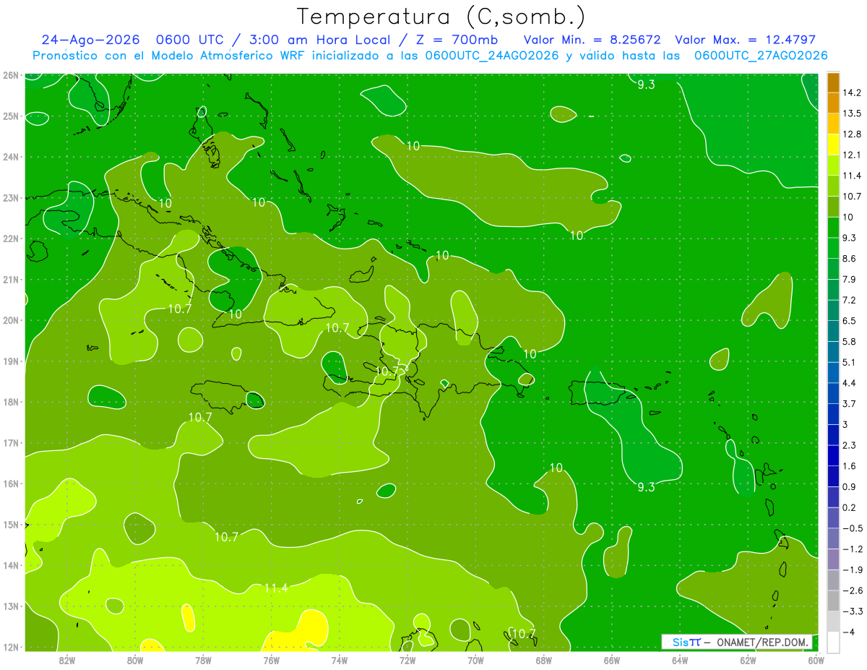Click the -4 colorbar value
This screenshot has height=670, width=867.
pyautogui.click(x=848, y=631)
